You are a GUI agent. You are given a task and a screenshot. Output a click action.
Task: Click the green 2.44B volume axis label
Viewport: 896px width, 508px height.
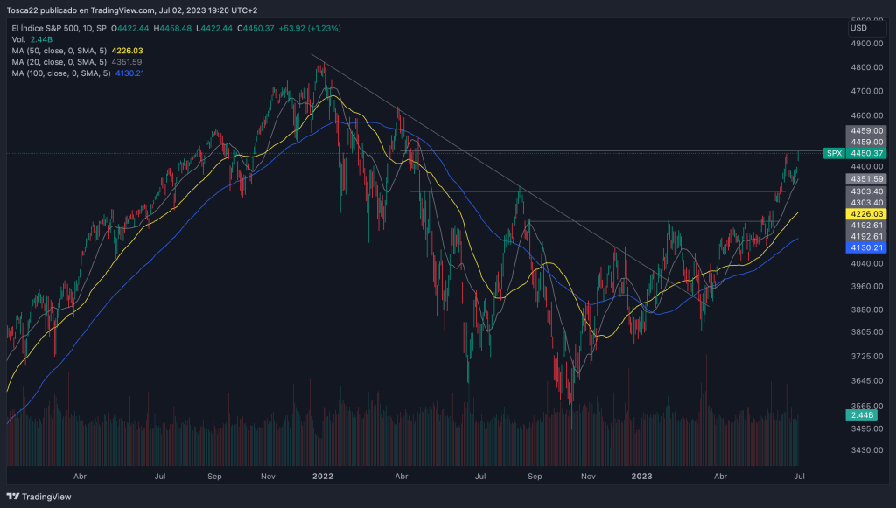coord(862,414)
